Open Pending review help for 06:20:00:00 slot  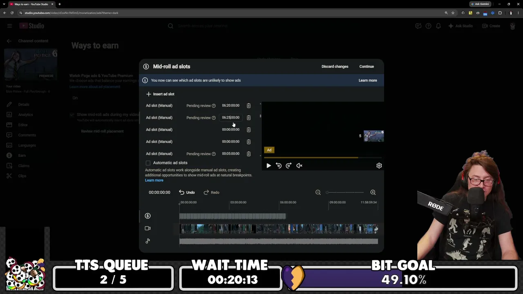click(x=213, y=106)
